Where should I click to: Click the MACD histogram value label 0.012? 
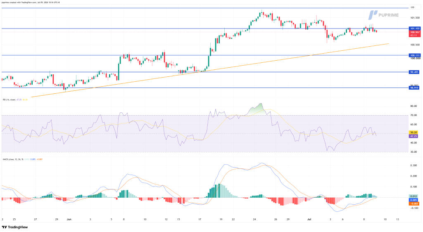413,196
